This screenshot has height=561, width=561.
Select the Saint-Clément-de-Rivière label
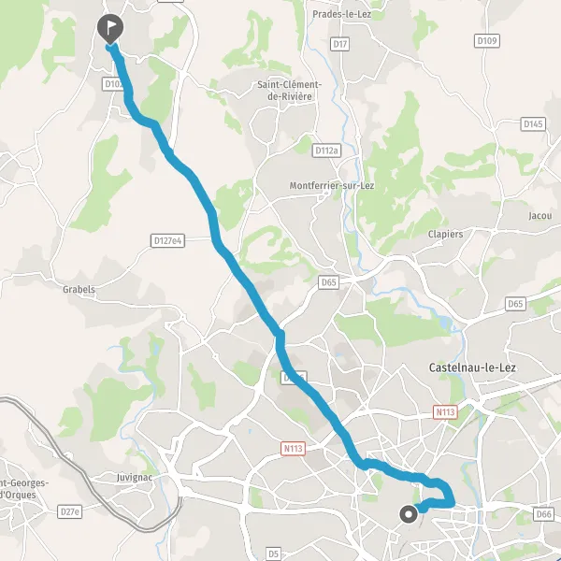[x=290, y=91]
